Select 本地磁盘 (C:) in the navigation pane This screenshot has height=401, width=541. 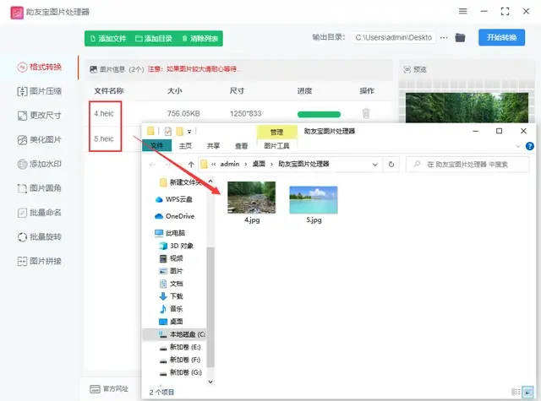pos(174,334)
